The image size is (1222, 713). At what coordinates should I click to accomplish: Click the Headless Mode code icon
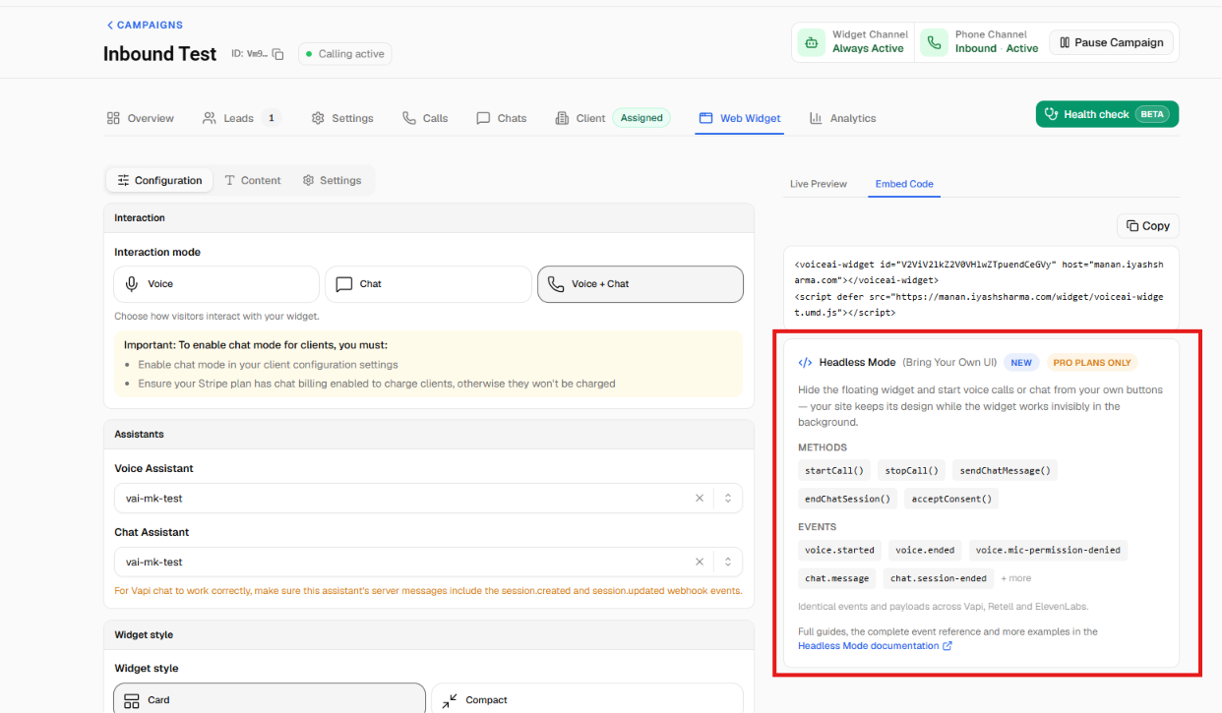point(805,363)
